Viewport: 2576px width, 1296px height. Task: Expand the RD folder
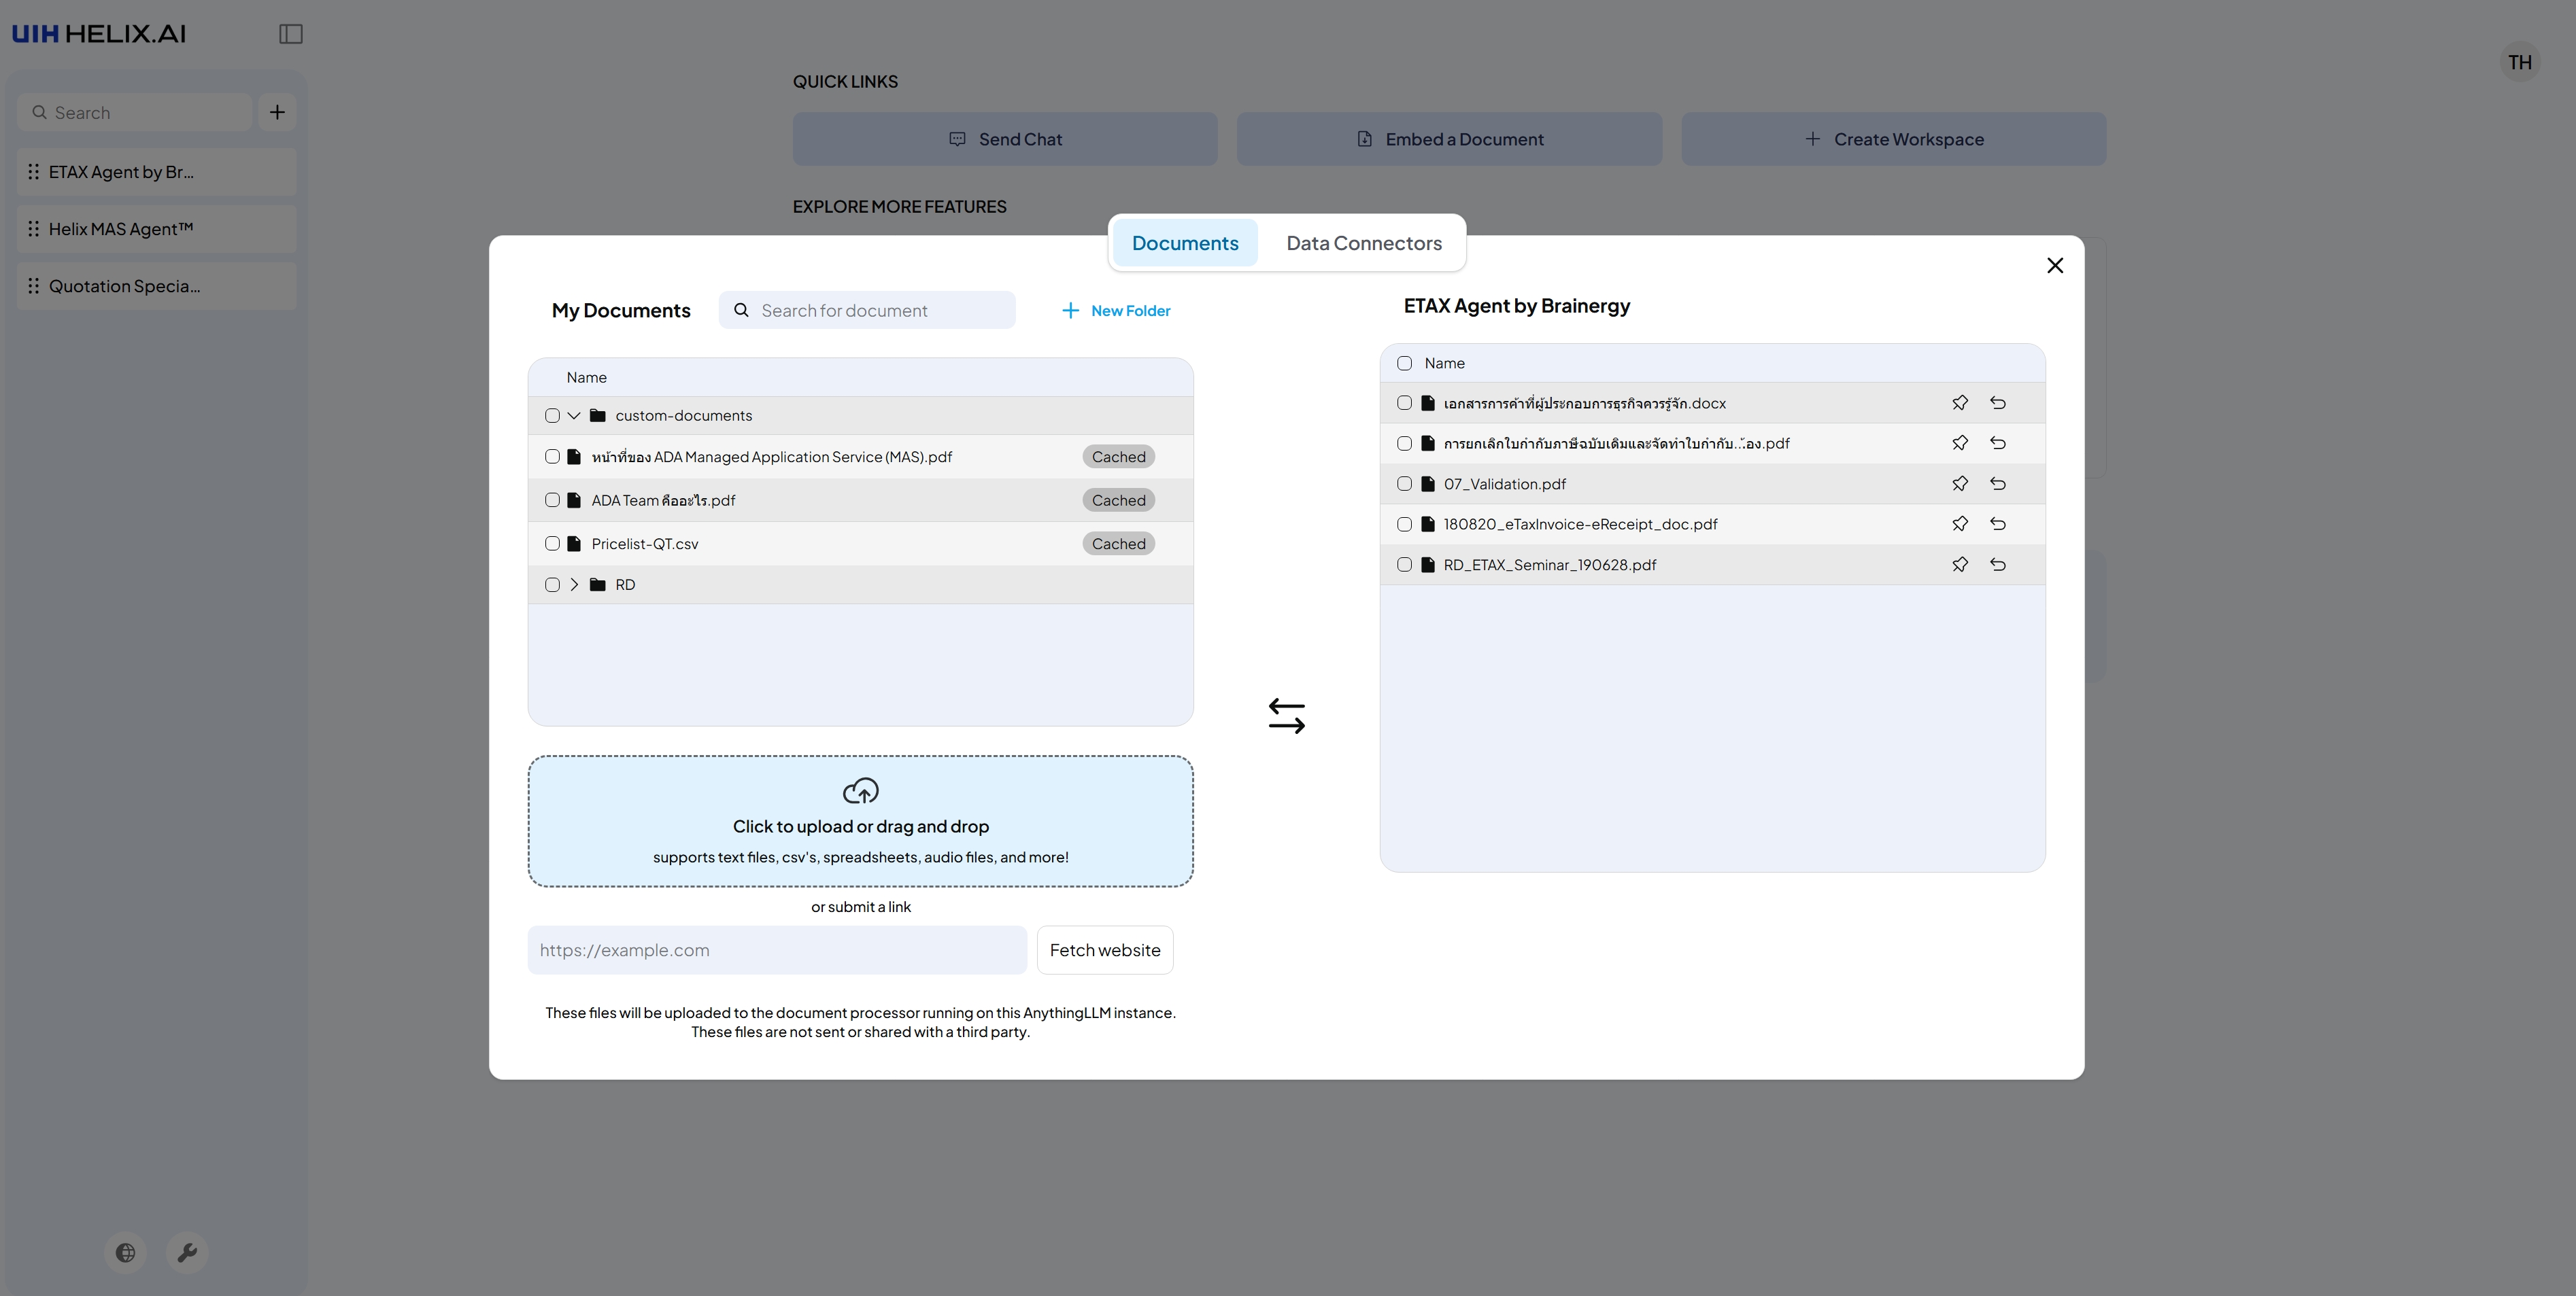[x=574, y=584]
